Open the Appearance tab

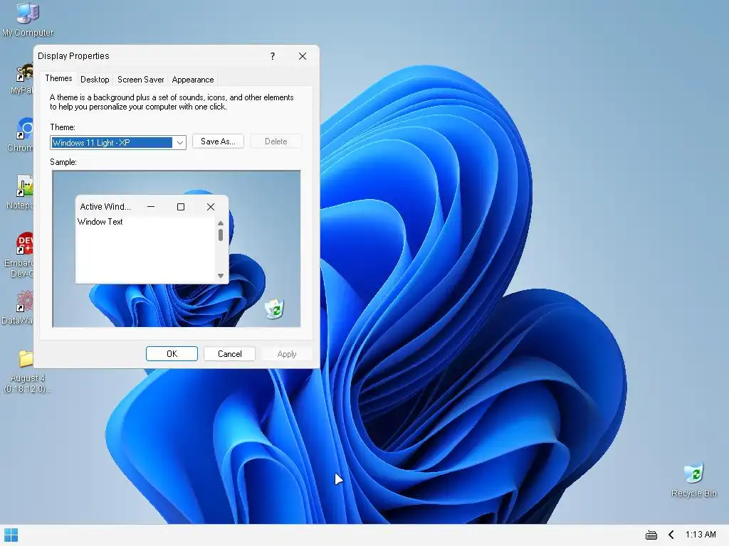tap(193, 80)
